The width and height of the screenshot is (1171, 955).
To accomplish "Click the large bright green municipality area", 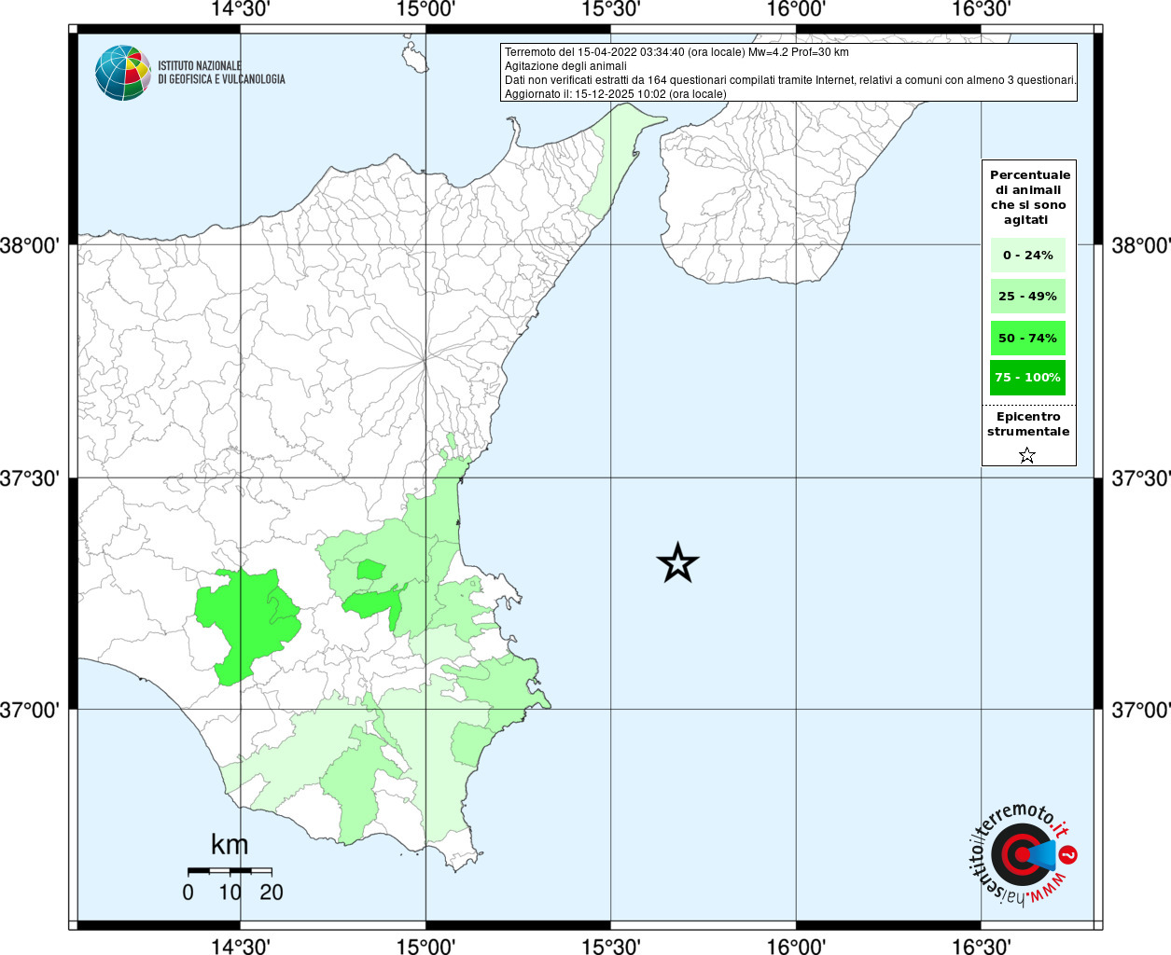I will pos(244,622).
